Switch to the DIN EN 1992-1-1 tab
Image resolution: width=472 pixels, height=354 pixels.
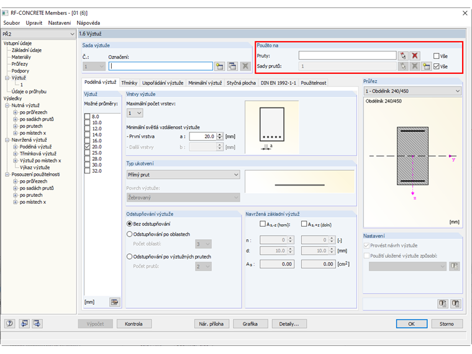(278, 83)
